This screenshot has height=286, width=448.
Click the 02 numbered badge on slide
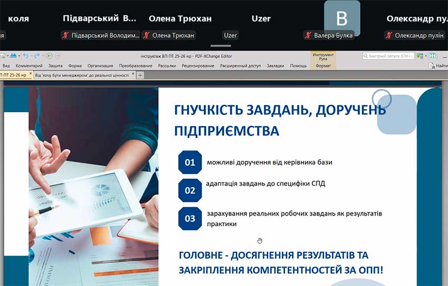[190, 190]
